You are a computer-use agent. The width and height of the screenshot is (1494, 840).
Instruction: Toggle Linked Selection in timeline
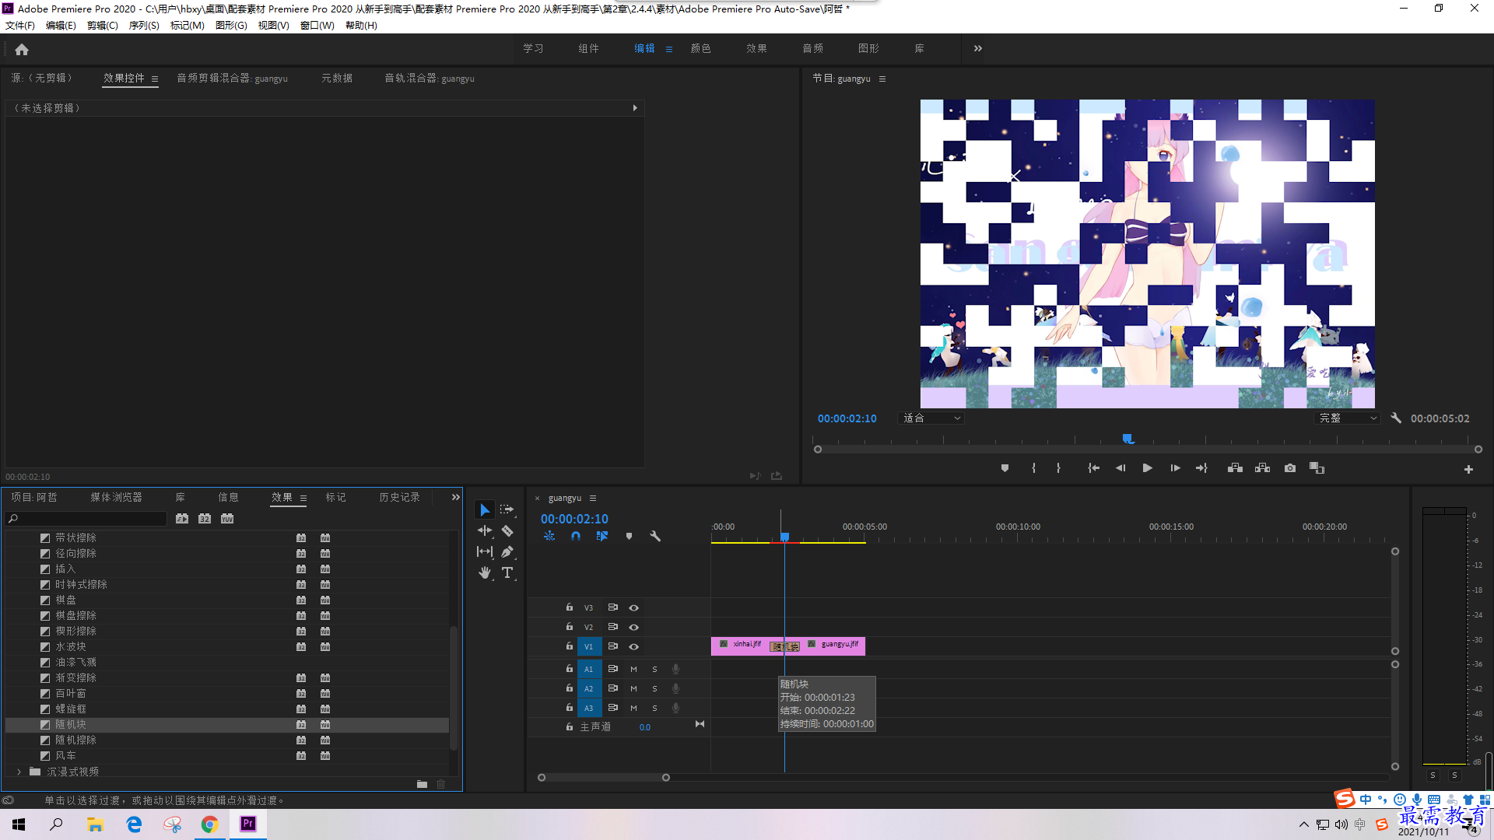click(x=602, y=536)
